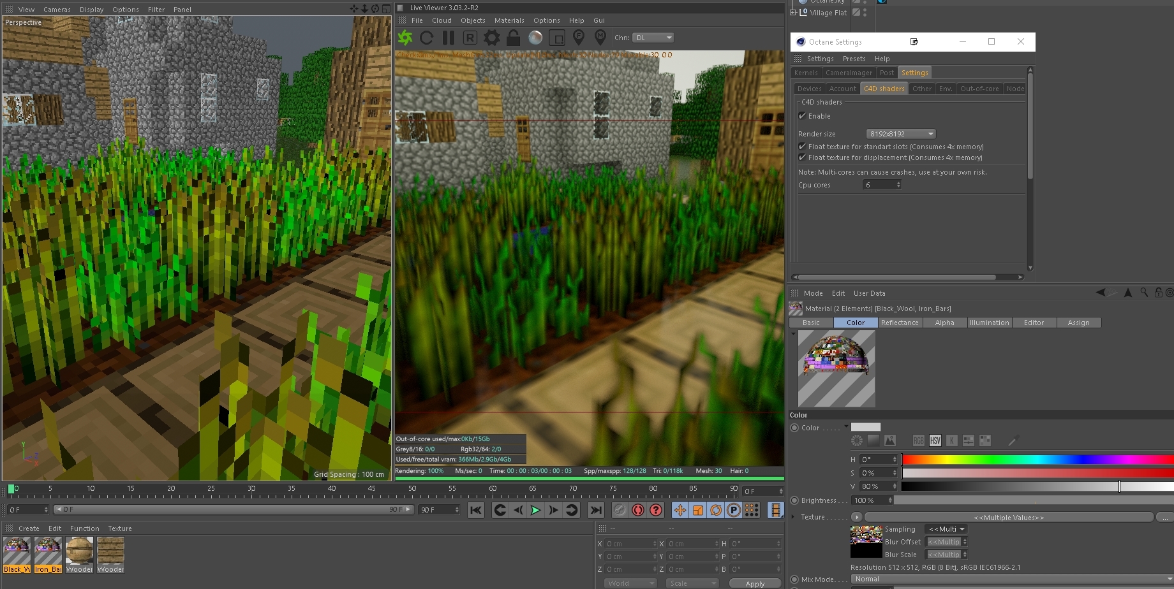Pause the Live Viewer render
This screenshot has height=589, width=1174.
449,38
